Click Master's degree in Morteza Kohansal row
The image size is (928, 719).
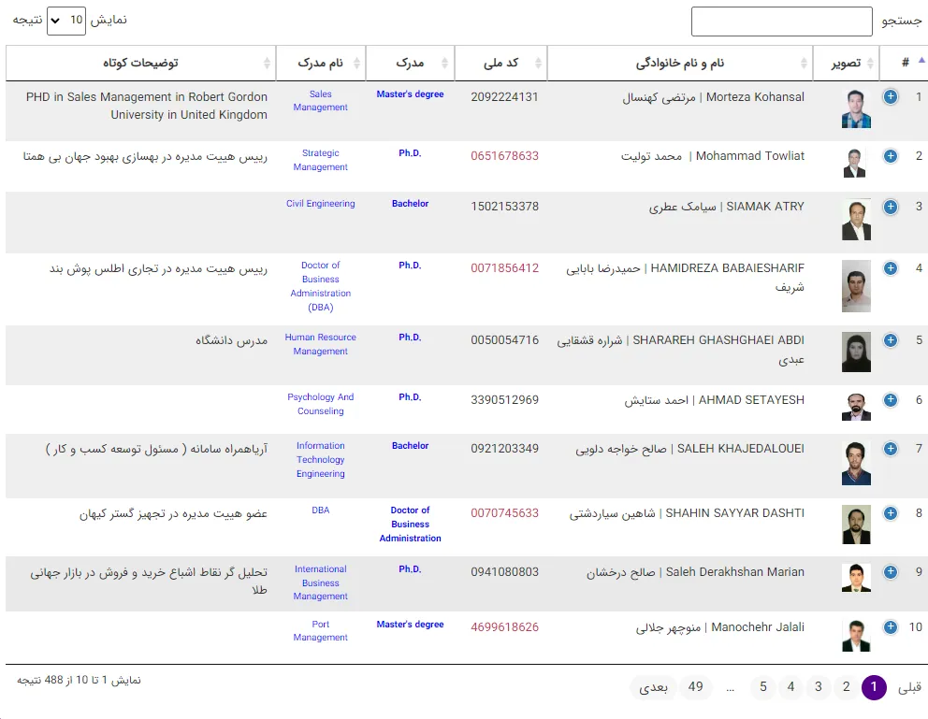(410, 94)
